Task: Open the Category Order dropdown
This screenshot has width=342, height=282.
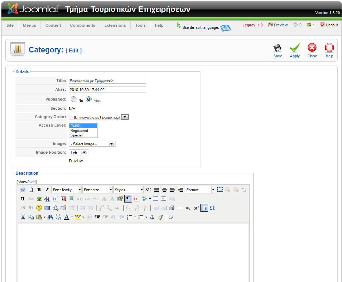Action: pos(99,117)
